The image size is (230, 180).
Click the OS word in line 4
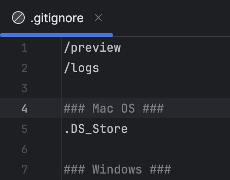(x=128, y=108)
